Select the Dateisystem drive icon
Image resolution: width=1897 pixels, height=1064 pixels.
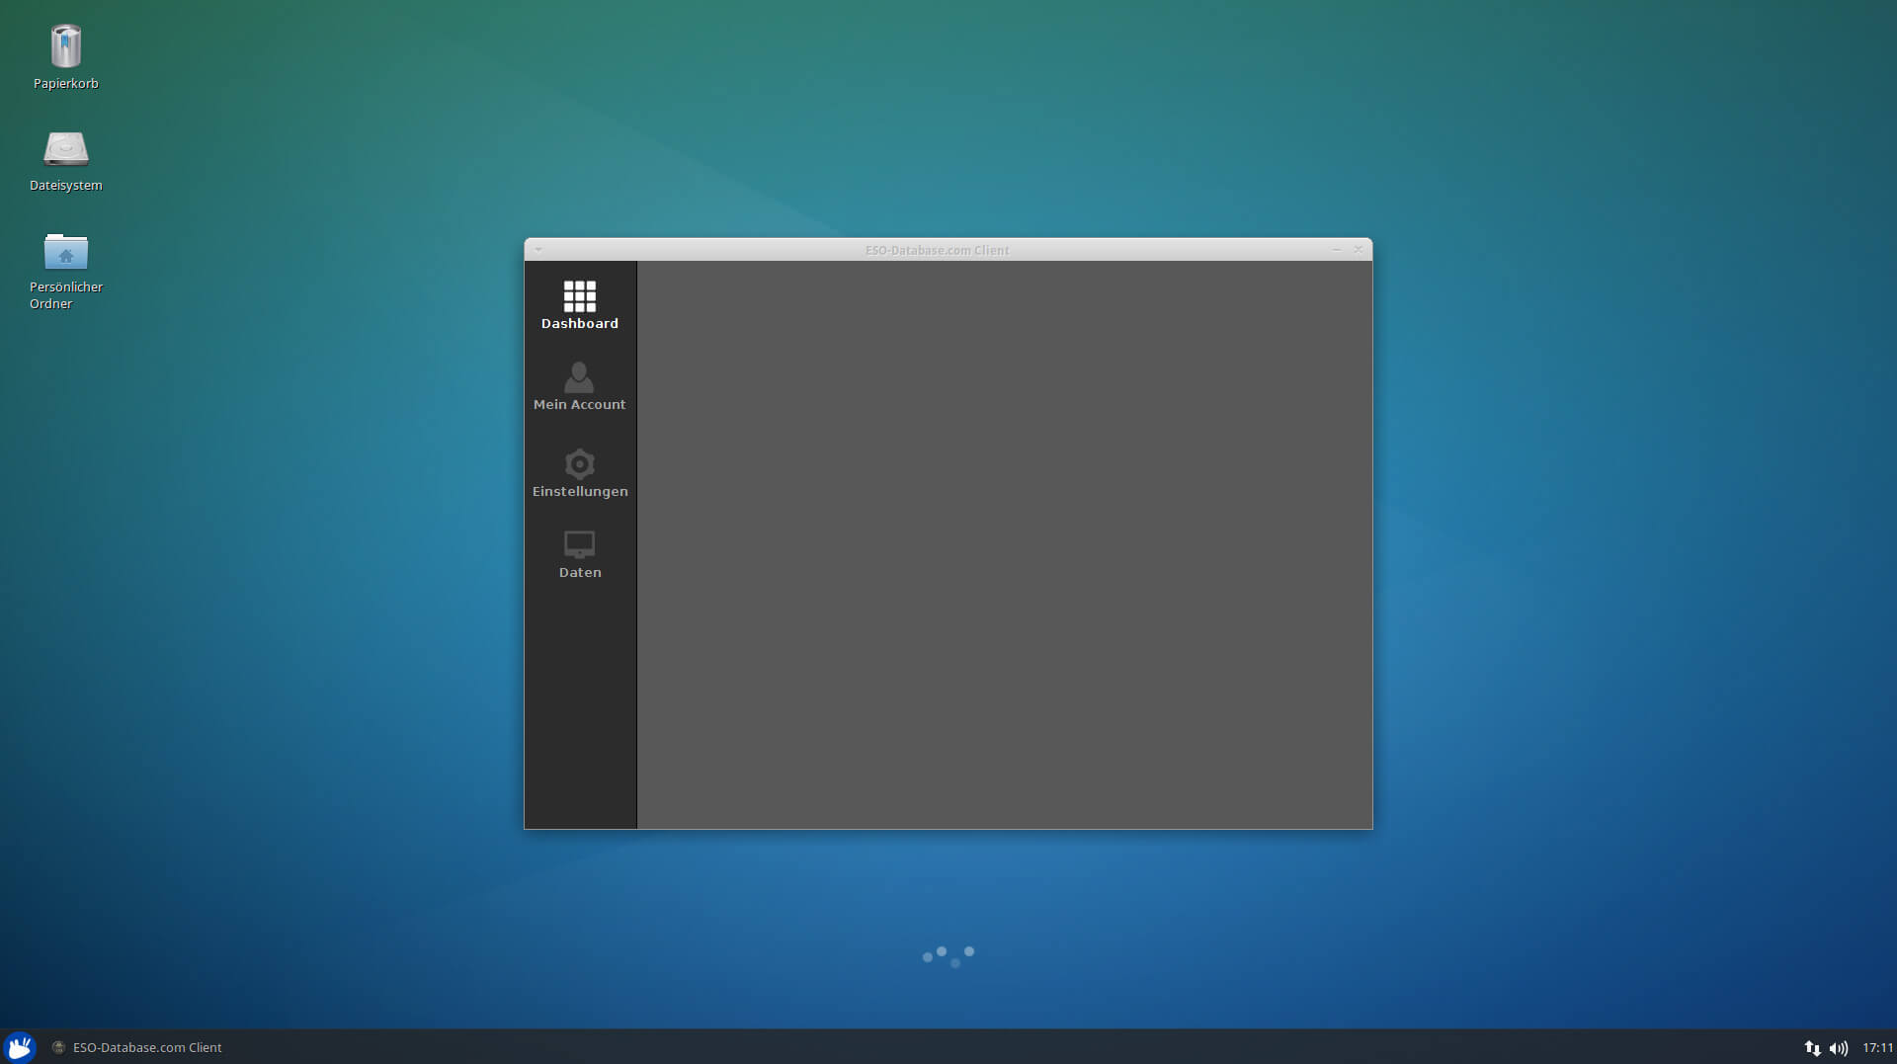point(66,159)
